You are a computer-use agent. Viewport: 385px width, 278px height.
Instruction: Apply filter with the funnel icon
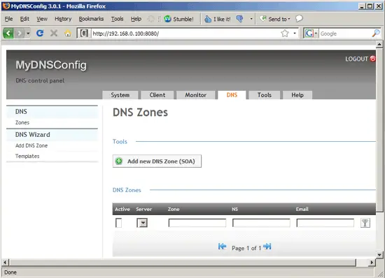tap(365, 223)
